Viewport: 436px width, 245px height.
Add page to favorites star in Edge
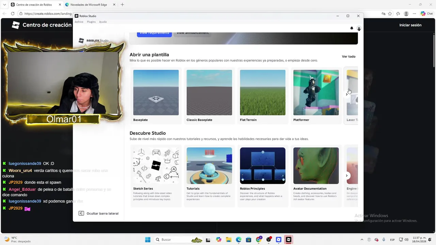390,14
